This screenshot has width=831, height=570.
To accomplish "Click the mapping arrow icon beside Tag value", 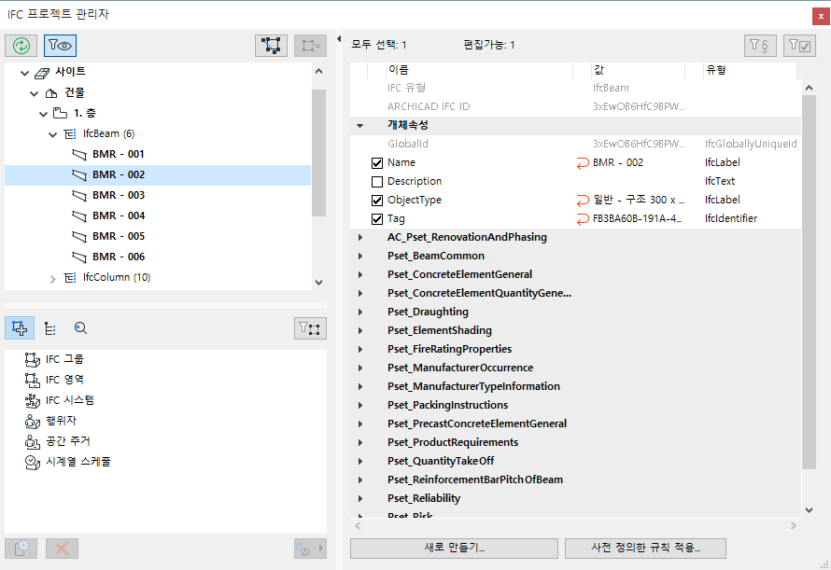I will coord(583,219).
